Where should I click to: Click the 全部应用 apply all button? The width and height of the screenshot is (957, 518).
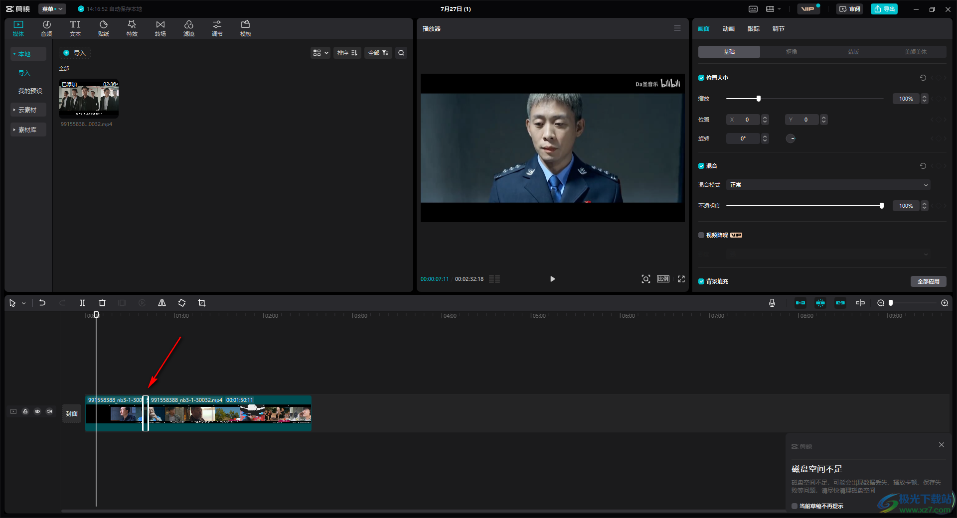(929, 281)
